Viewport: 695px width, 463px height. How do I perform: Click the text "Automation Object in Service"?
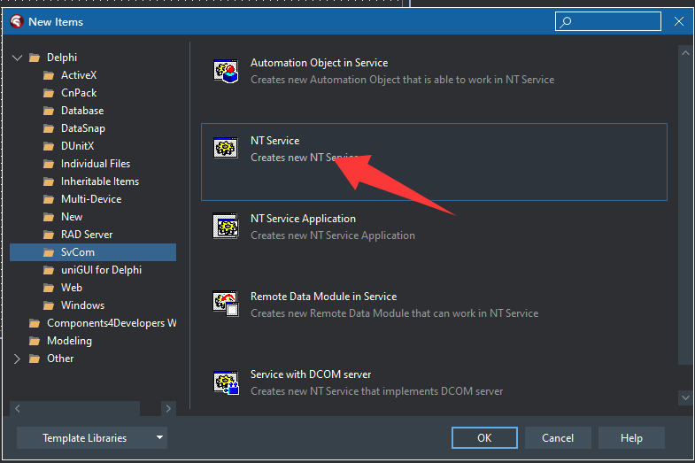(x=319, y=63)
